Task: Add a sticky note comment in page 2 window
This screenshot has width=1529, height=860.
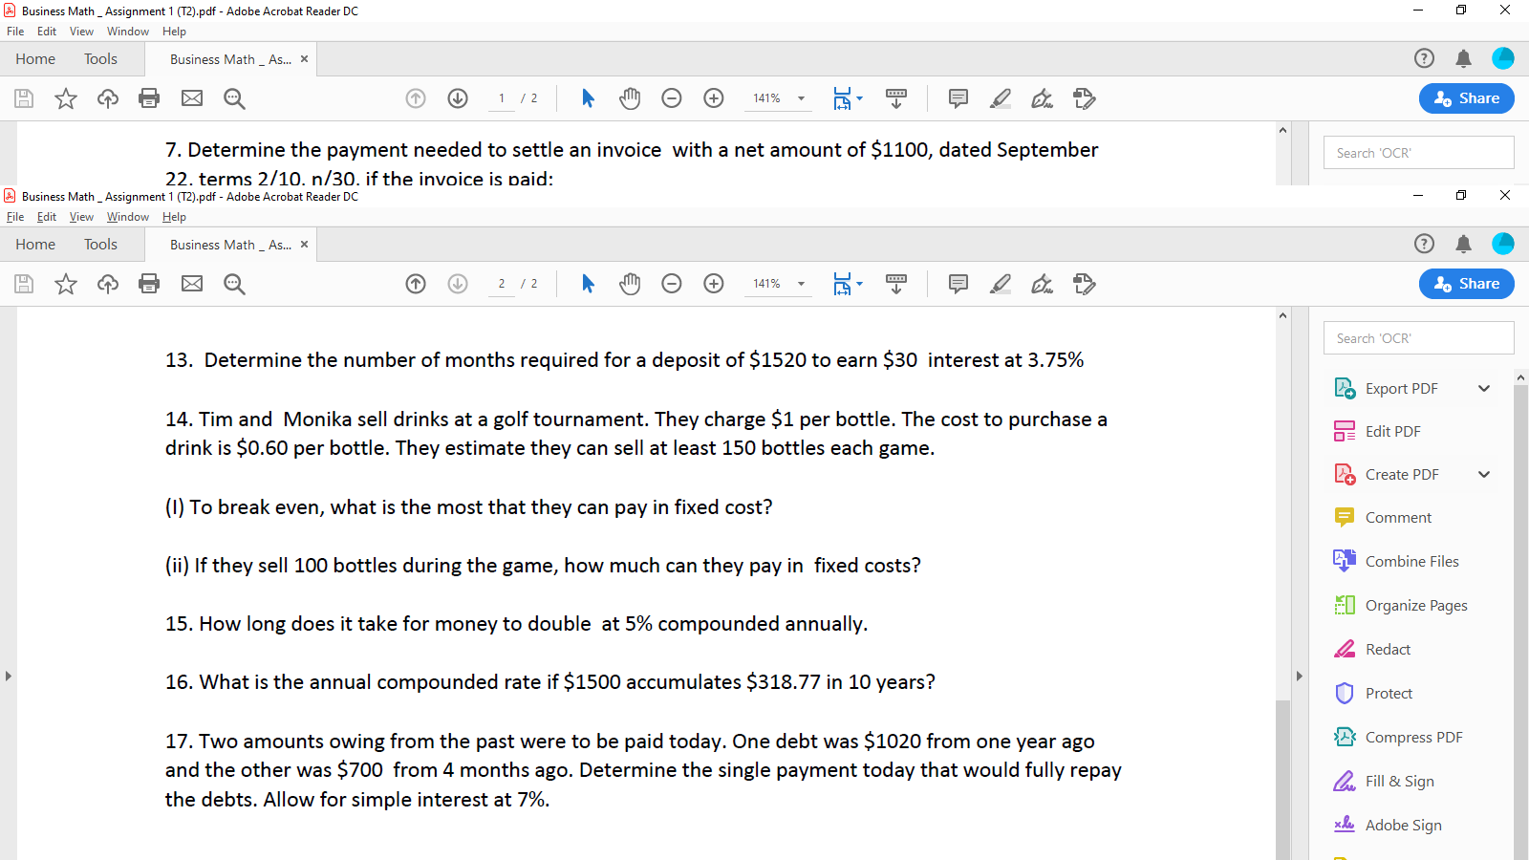Action: point(958,284)
